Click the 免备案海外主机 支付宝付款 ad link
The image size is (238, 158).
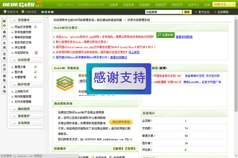pos(202,76)
